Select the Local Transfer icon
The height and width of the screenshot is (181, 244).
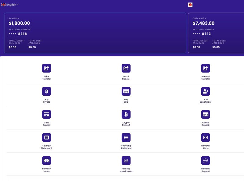tap(126, 68)
